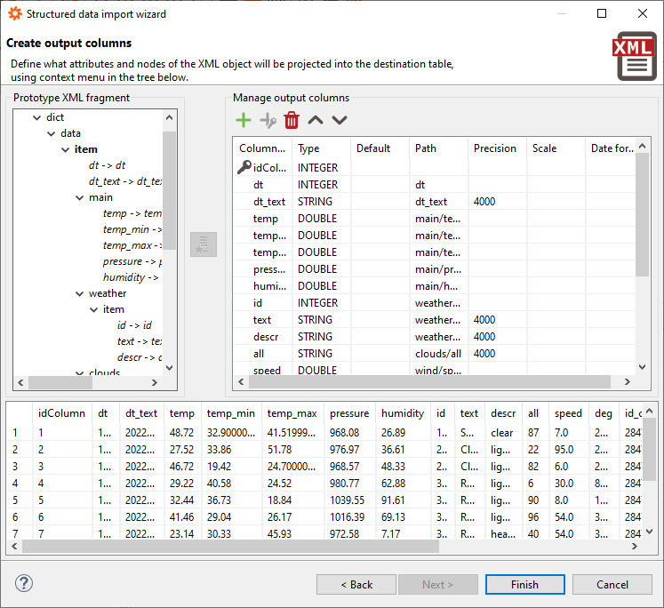
Task: Select the pressure tree item
Action: tap(123, 261)
